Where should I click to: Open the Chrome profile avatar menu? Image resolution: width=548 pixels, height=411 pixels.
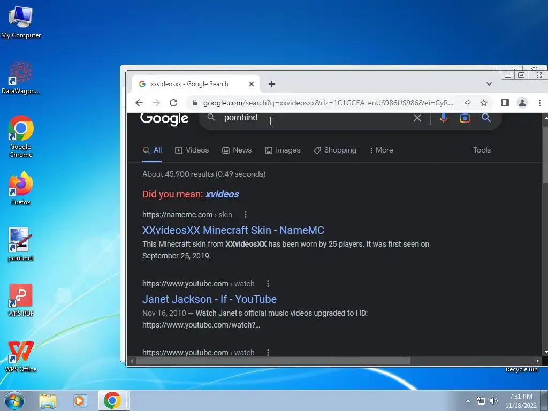tap(522, 103)
